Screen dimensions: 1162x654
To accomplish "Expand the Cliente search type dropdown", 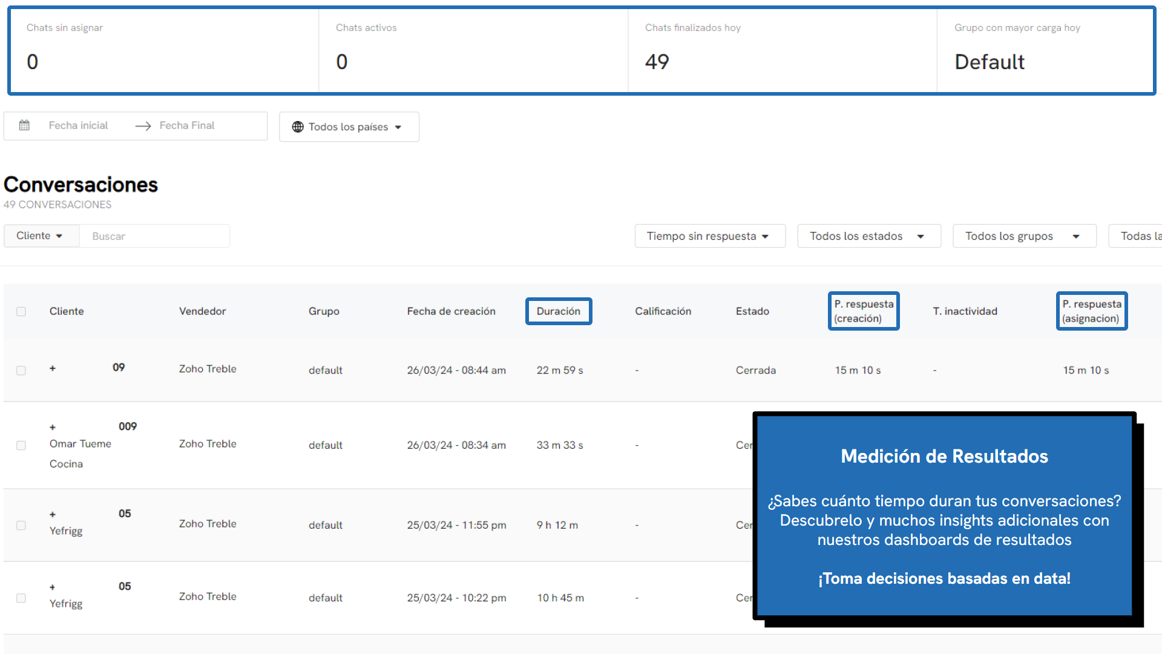I will point(41,236).
